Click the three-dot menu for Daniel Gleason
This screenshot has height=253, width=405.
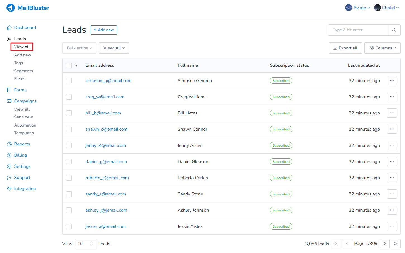pos(392,162)
